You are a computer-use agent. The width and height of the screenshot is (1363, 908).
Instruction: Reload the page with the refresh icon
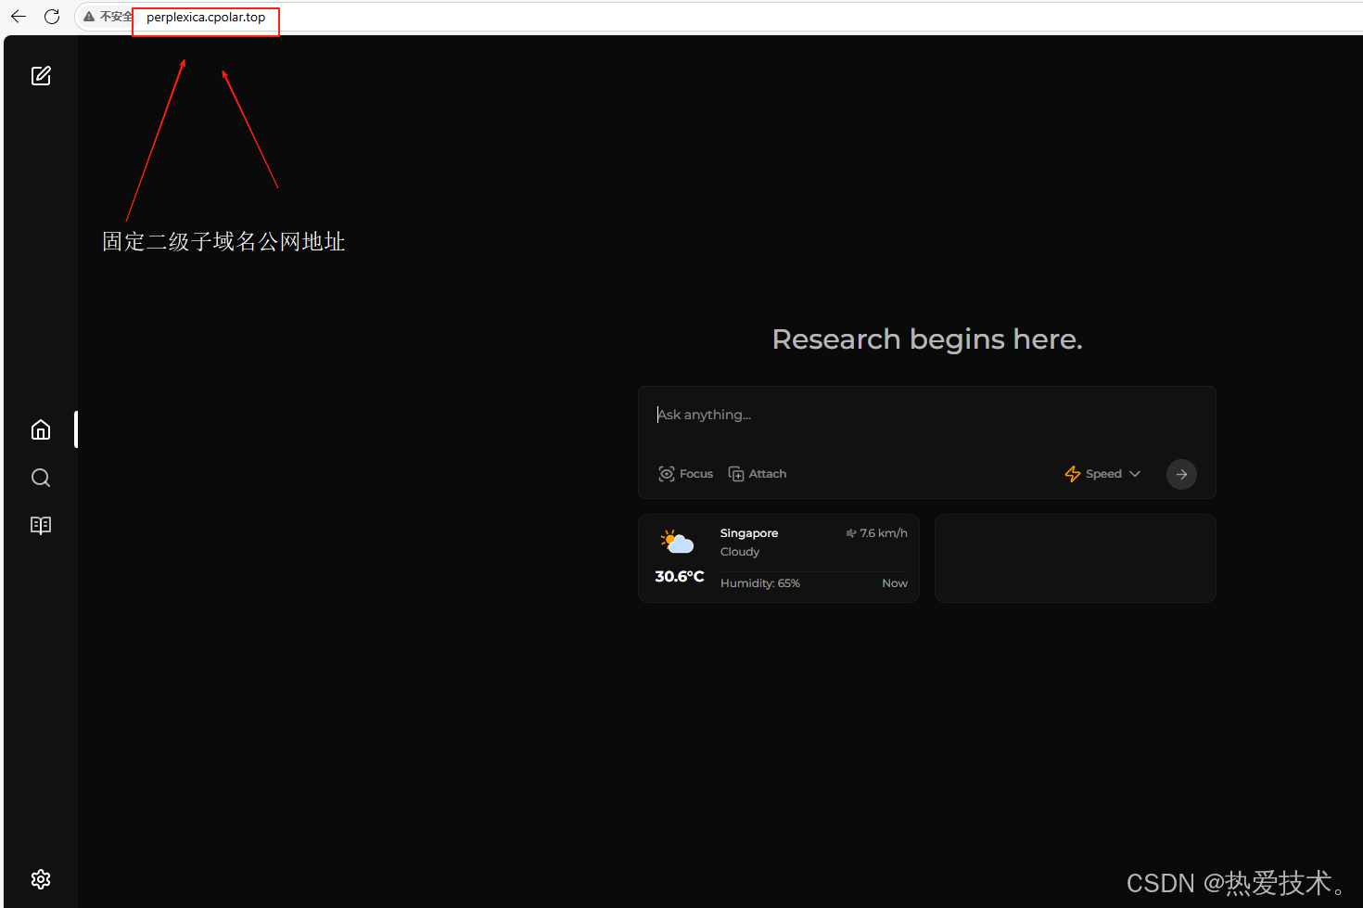click(52, 17)
